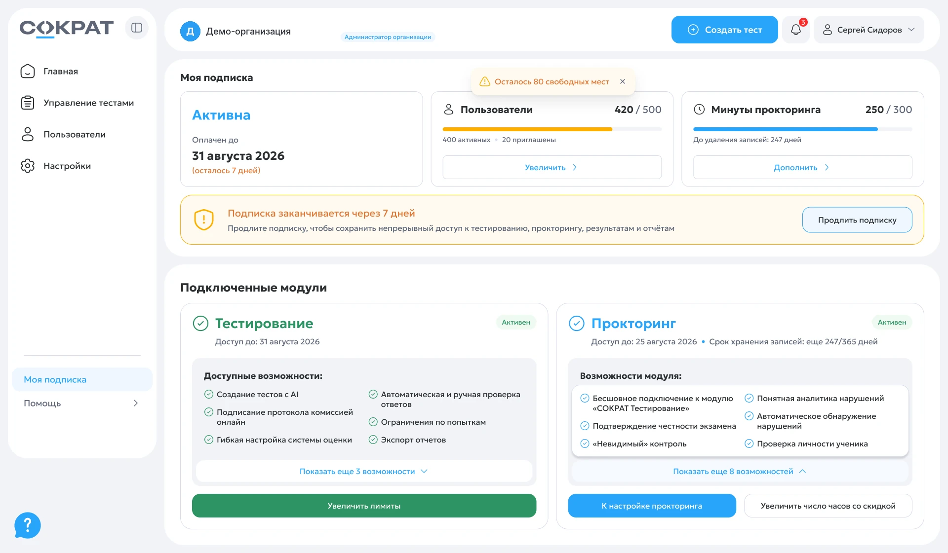948x553 pixels.
Task: Click check icon beside Создание тестов с AI
Action: [x=209, y=394]
